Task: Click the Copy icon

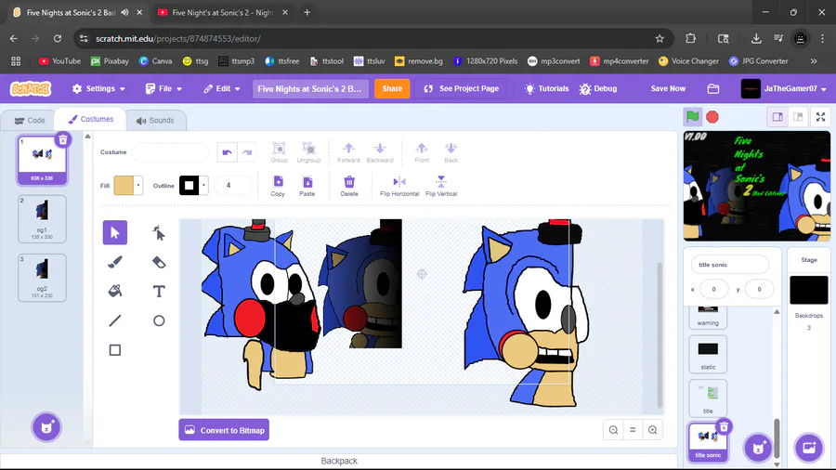Action: coord(278,186)
